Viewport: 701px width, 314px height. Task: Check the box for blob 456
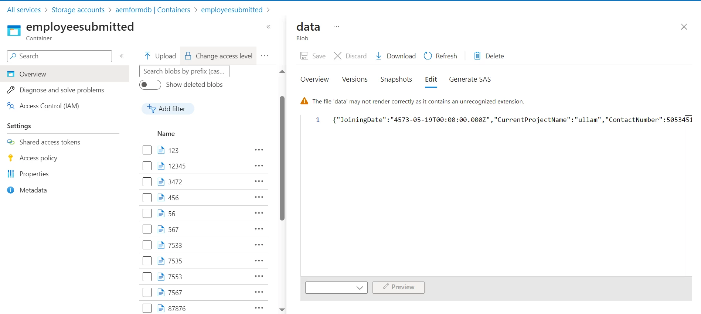(x=147, y=198)
